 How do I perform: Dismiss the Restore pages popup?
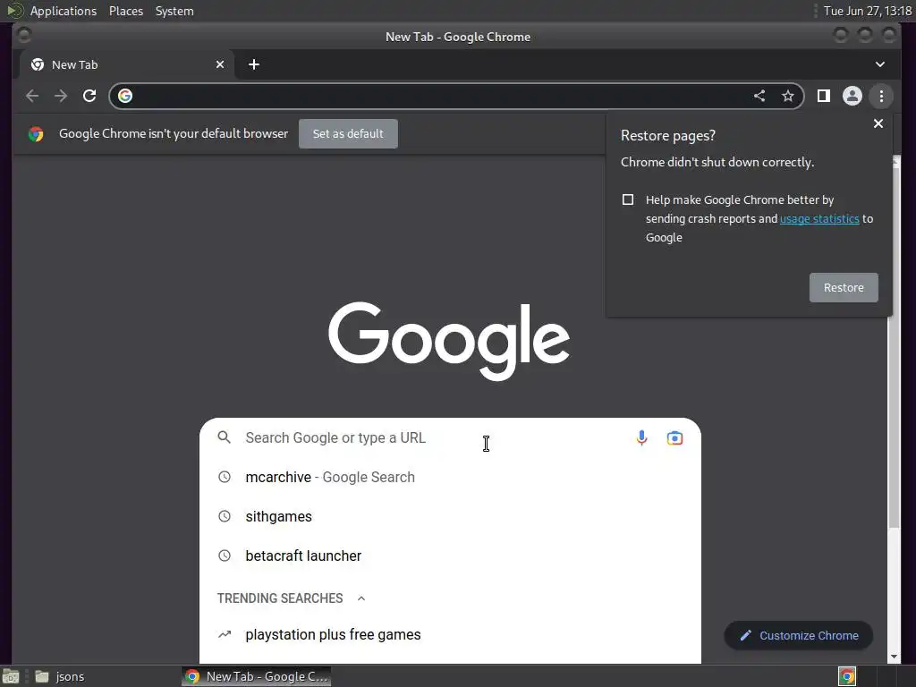coord(878,123)
